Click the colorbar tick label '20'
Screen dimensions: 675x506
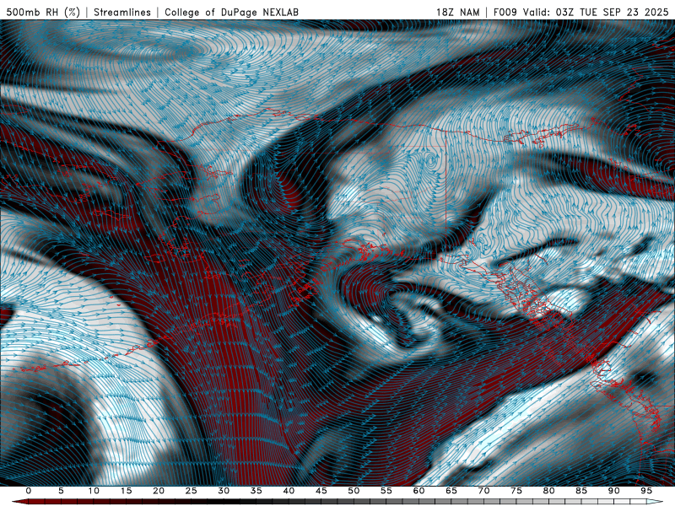pyautogui.click(x=159, y=491)
